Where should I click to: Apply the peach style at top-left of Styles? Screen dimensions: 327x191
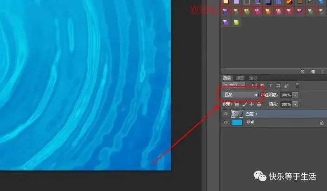pos(225,2)
